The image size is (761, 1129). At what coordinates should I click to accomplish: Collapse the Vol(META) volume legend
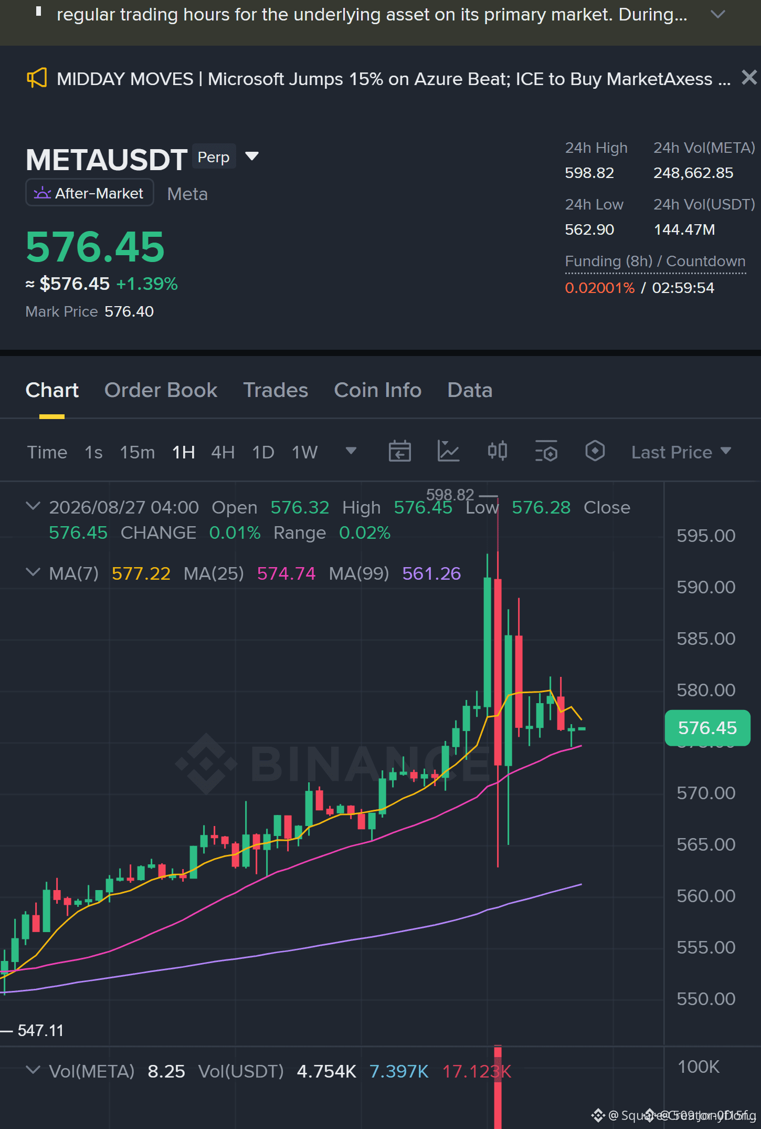33,1070
